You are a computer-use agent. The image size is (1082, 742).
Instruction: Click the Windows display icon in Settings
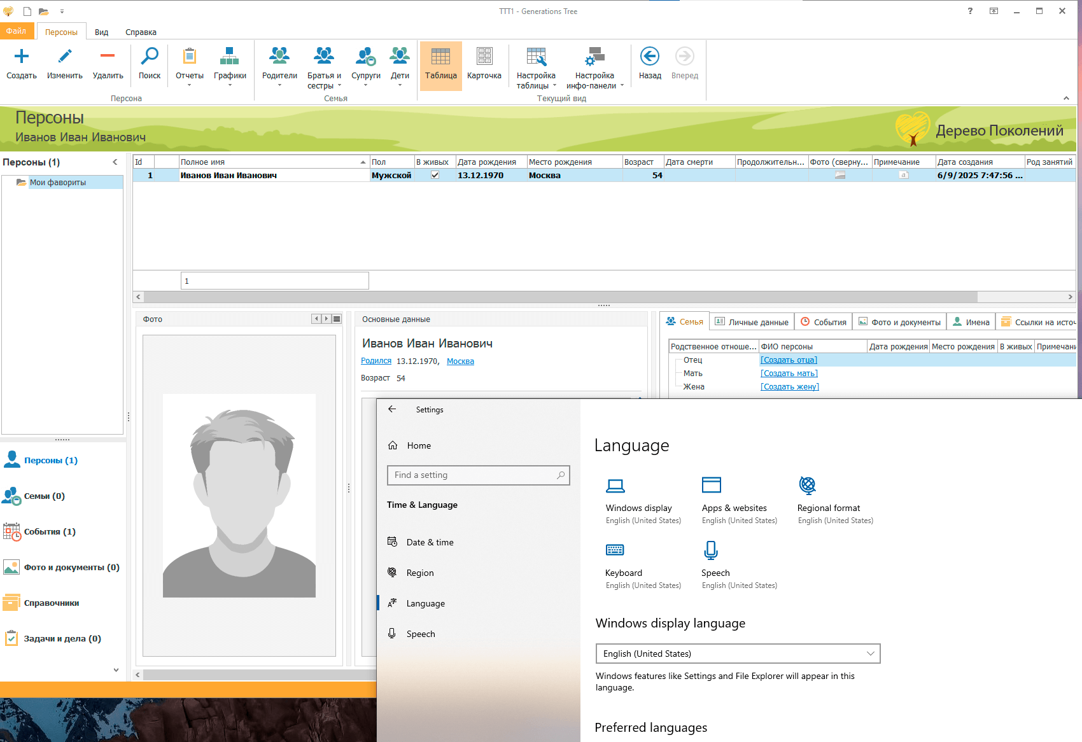click(x=615, y=486)
